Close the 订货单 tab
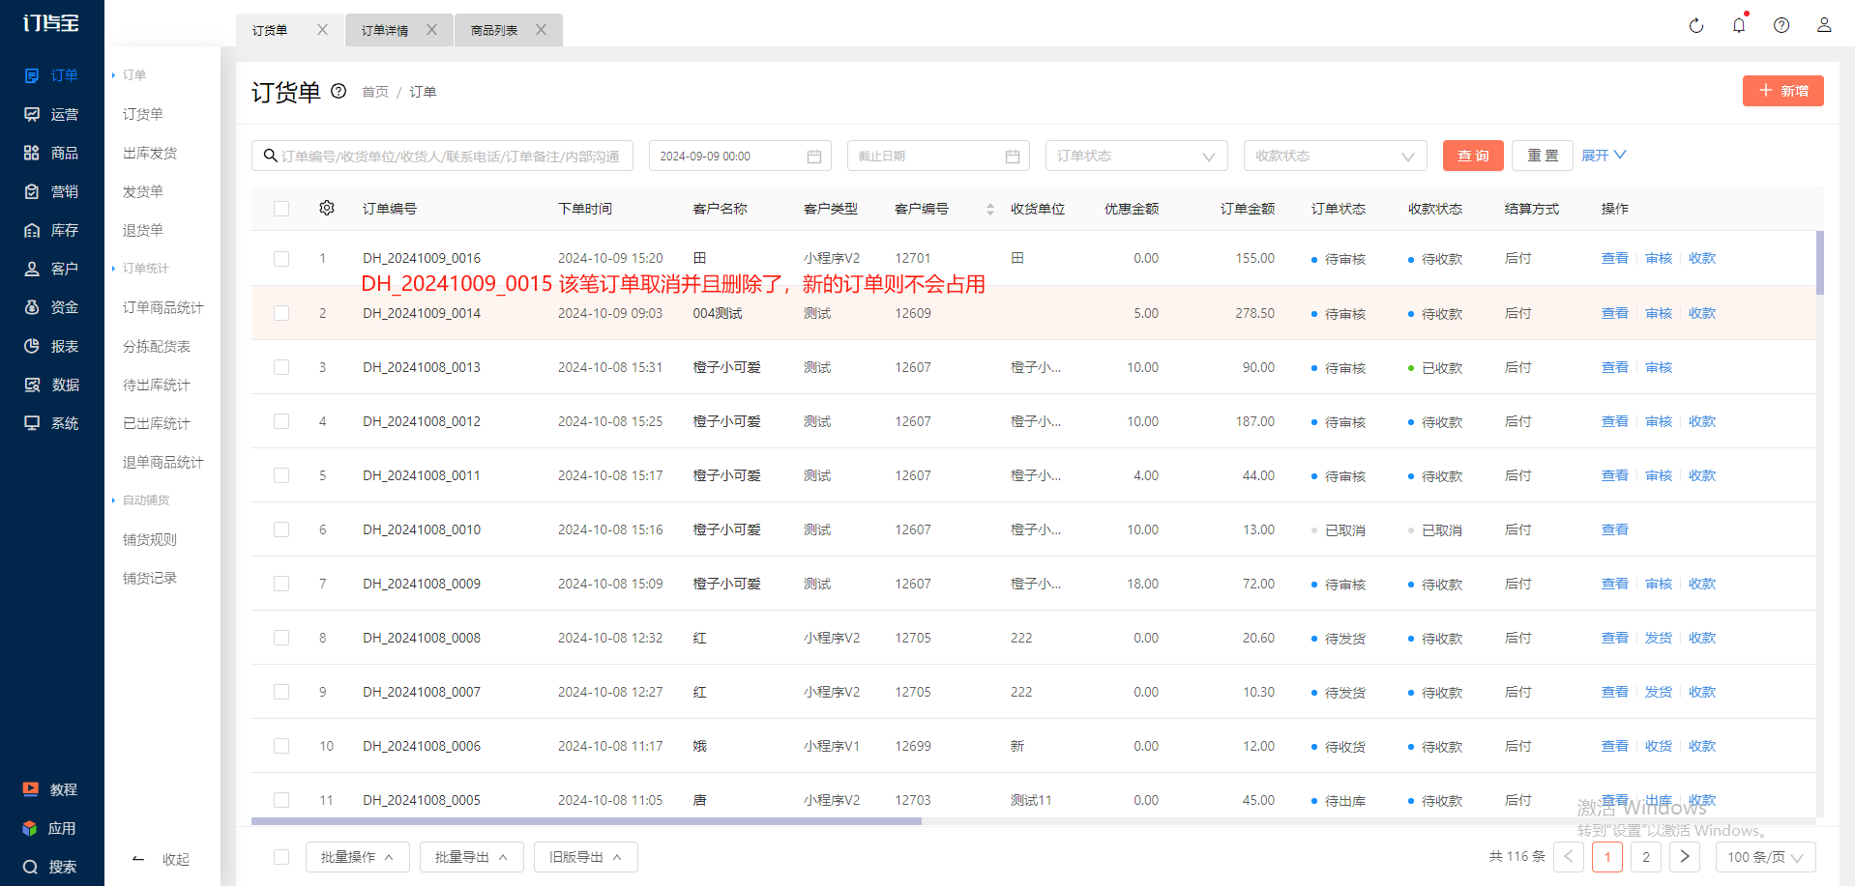This screenshot has height=886, width=1855. click(323, 30)
